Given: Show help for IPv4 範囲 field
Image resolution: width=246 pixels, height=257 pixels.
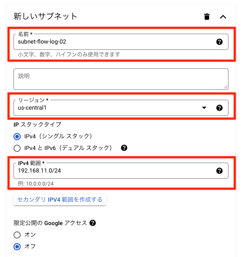Looking at the screenshot, I should tap(219, 171).
